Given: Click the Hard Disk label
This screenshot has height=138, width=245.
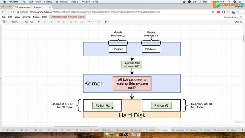Looking at the screenshot, I should (132, 115).
